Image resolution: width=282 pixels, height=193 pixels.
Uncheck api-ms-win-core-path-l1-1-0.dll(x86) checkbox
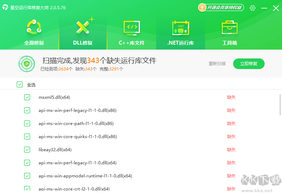coord(27,124)
